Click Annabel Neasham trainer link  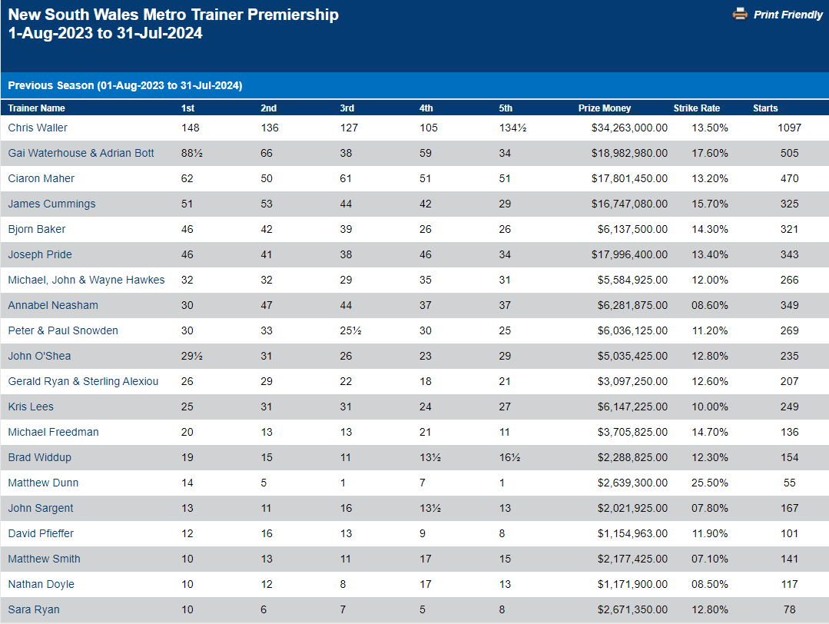[53, 305]
